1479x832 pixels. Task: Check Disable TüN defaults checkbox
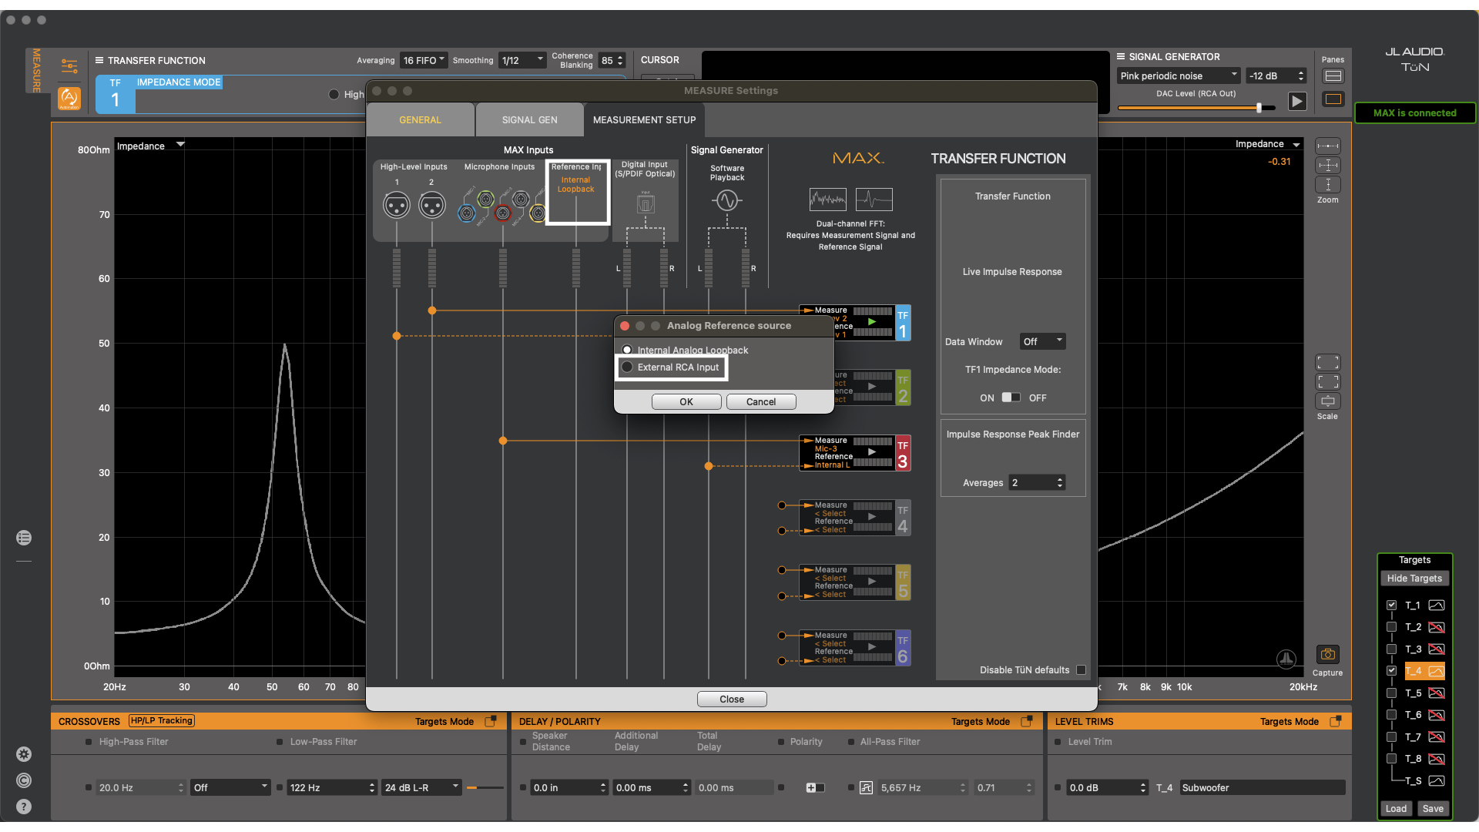[1081, 670]
